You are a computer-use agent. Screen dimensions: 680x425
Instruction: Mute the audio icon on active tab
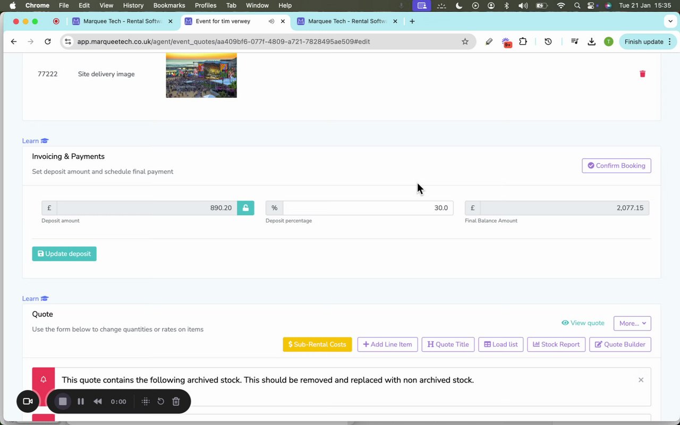(x=271, y=21)
